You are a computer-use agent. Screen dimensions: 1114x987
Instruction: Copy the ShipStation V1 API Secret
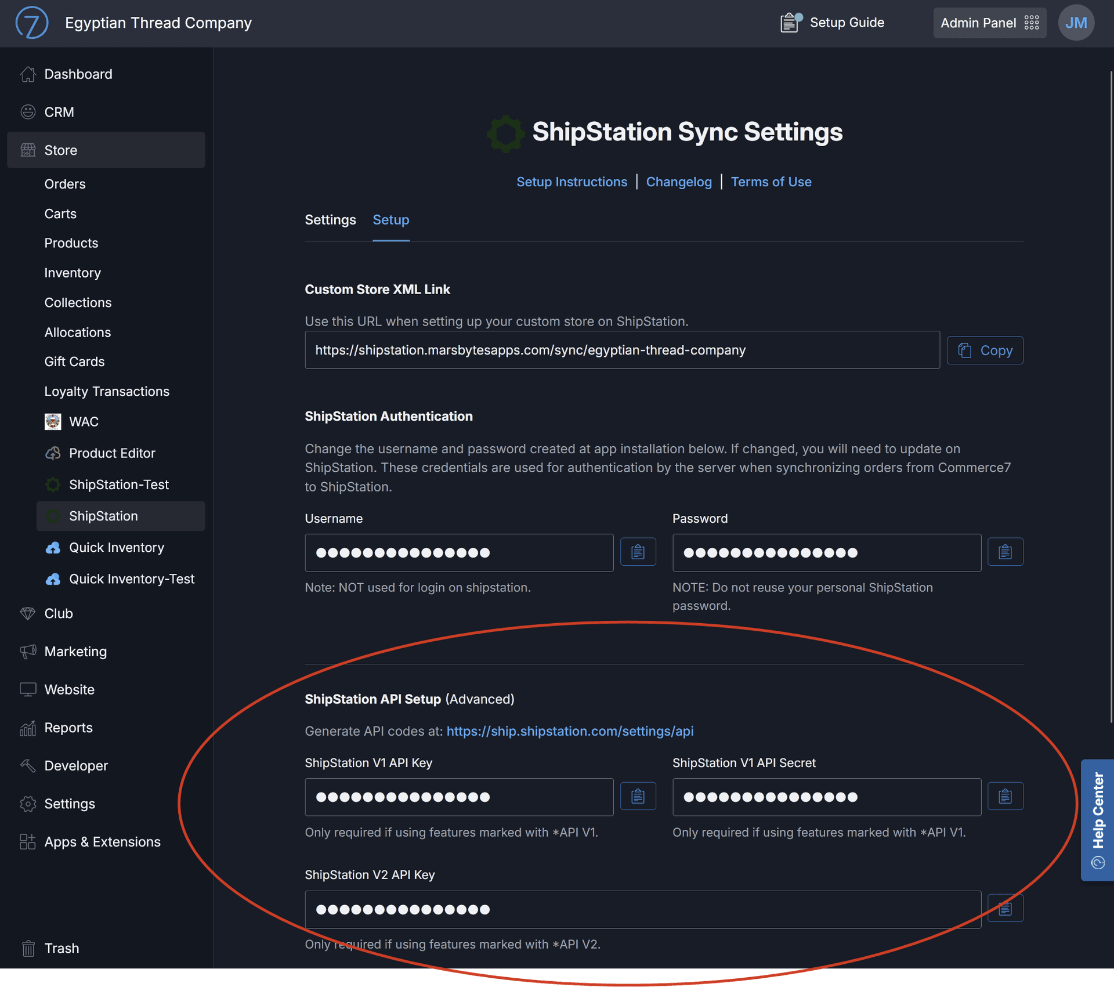click(x=1006, y=796)
